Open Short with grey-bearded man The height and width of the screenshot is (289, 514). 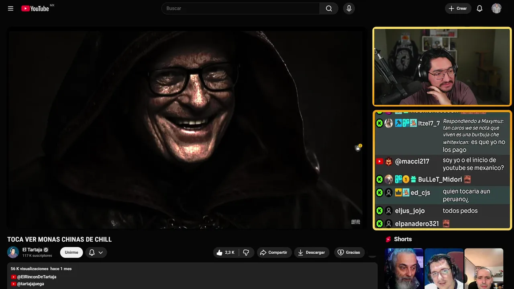404,269
